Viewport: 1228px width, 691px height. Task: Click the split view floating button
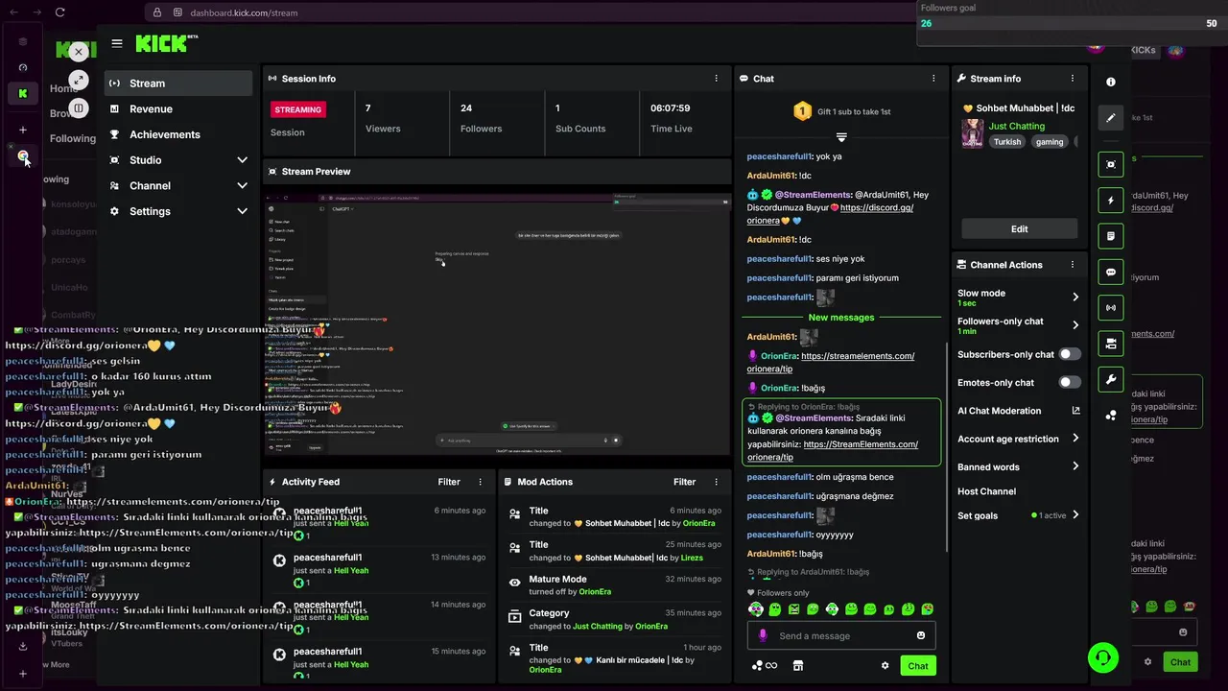(79, 108)
